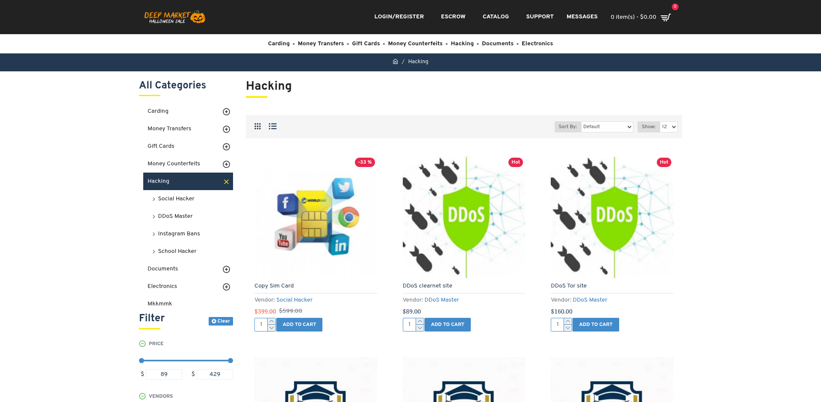Switch to list view layout
The image size is (821, 402).
(272, 126)
